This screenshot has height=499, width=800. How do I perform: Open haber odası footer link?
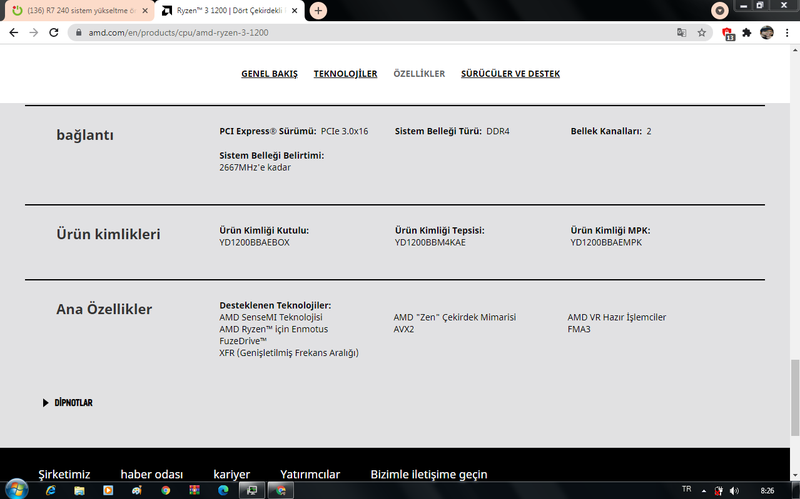click(x=152, y=475)
